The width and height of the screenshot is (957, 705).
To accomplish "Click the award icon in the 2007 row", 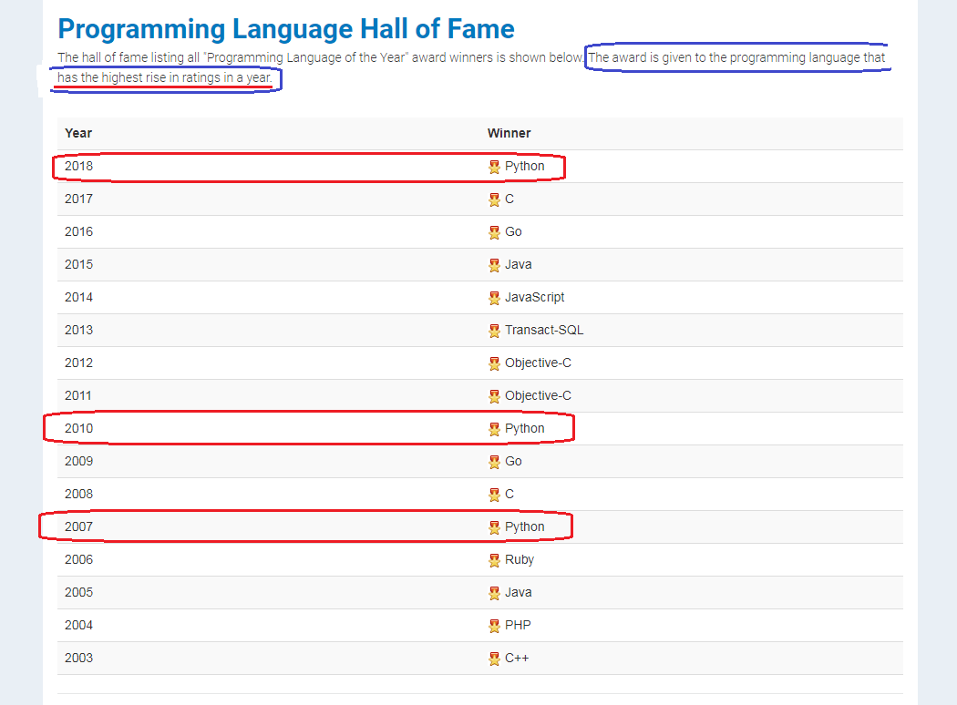I will [x=494, y=527].
